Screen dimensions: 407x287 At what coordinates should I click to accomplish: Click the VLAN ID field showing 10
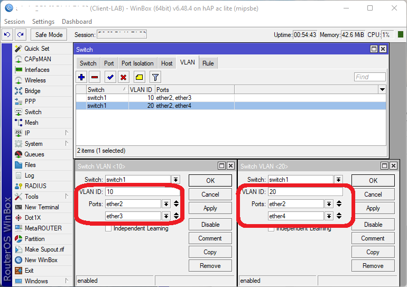click(x=142, y=192)
